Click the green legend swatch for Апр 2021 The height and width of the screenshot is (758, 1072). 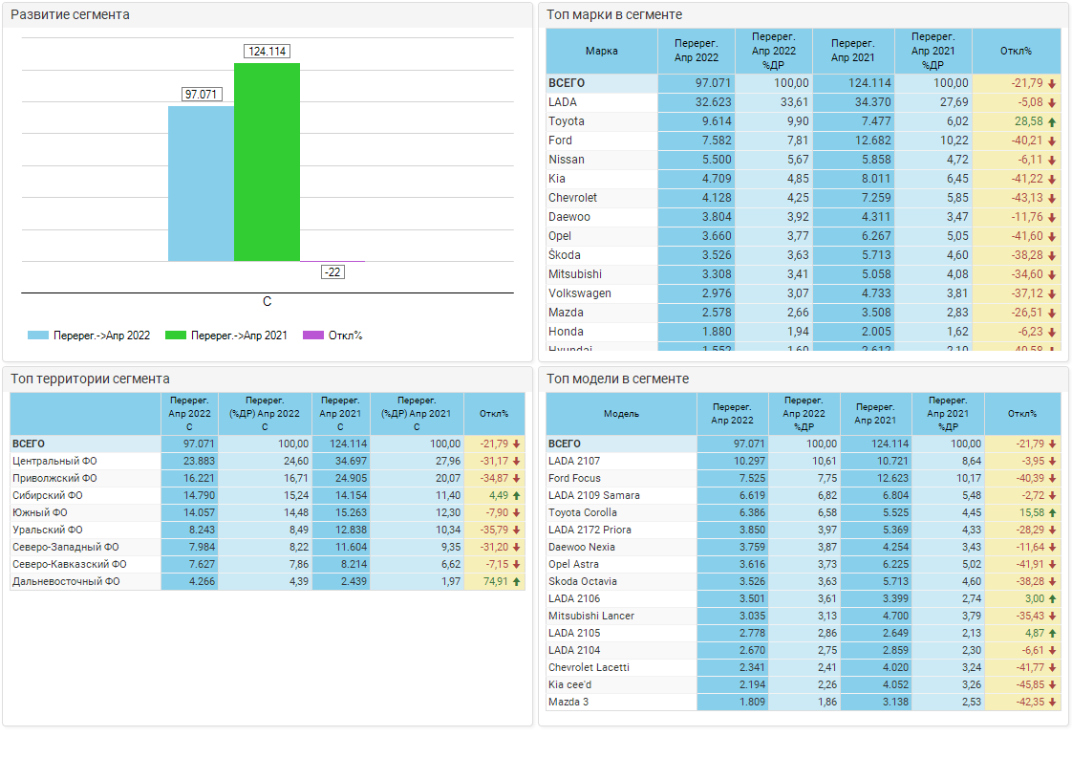pos(176,336)
